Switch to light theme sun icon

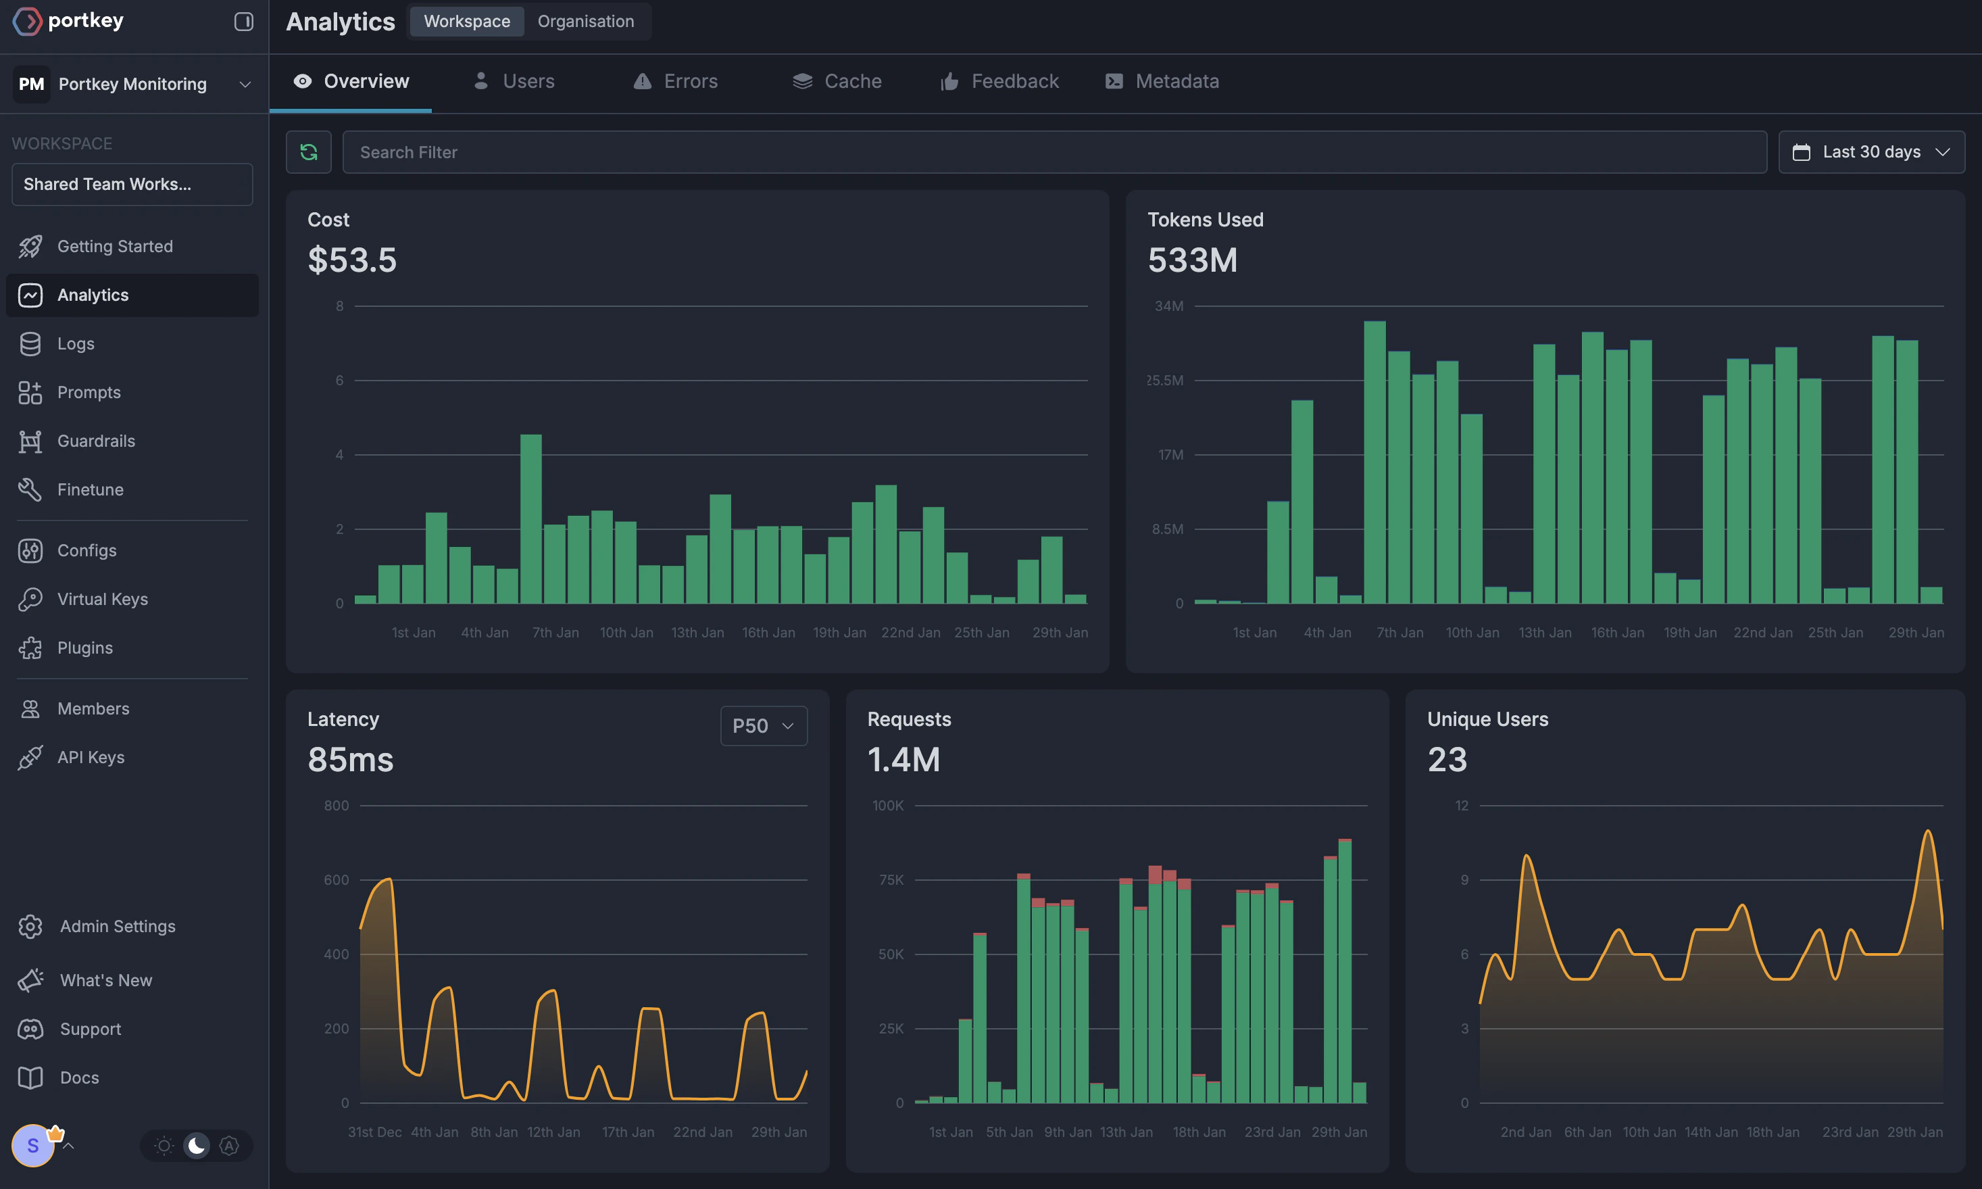[x=164, y=1146]
